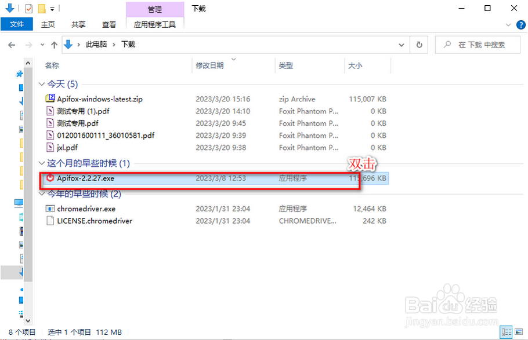Click the 2023/3/20 15:16 date cell

[223, 99]
